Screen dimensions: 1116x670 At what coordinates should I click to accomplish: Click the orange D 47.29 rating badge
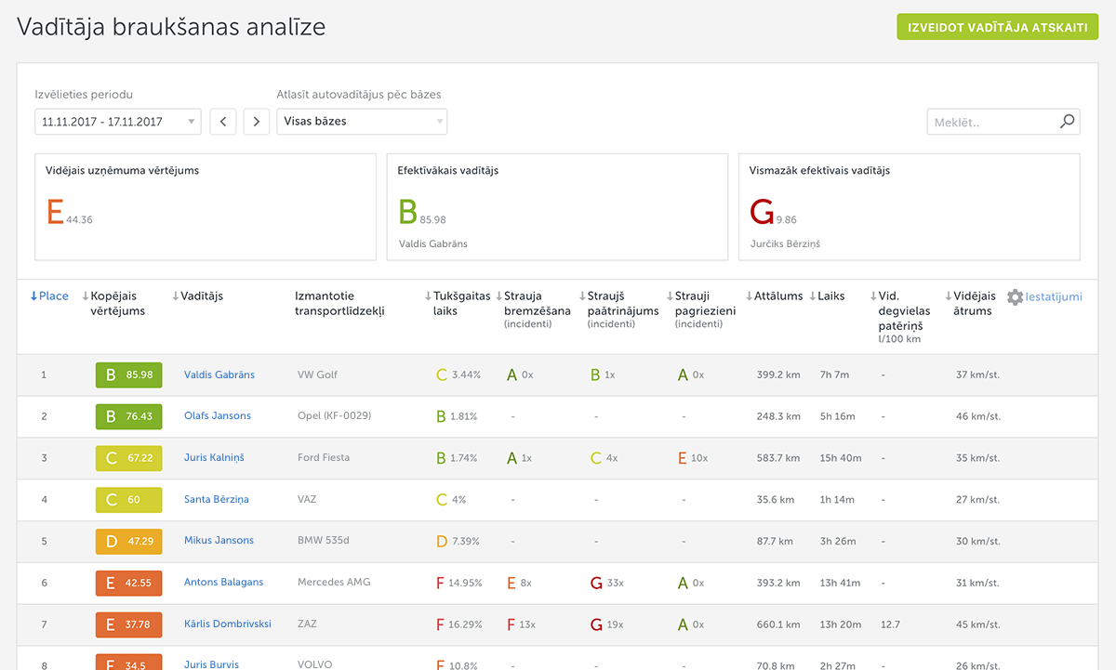[128, 541]
